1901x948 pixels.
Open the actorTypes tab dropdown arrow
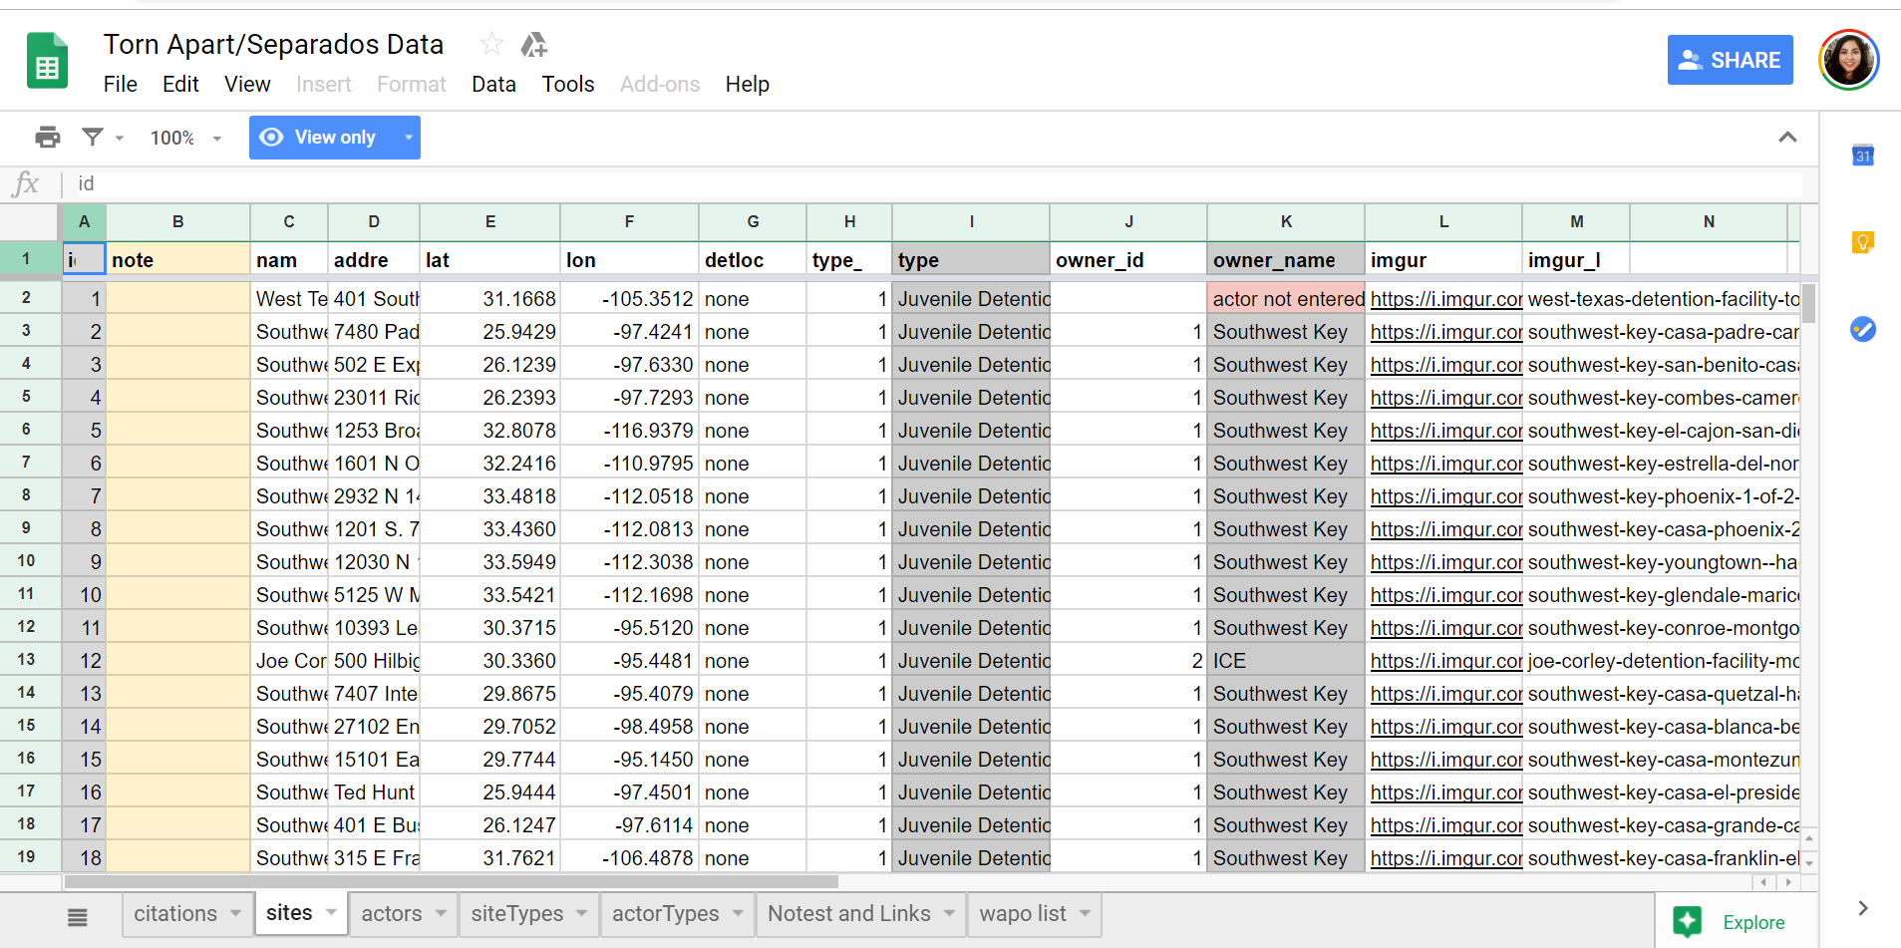[738, 913]
